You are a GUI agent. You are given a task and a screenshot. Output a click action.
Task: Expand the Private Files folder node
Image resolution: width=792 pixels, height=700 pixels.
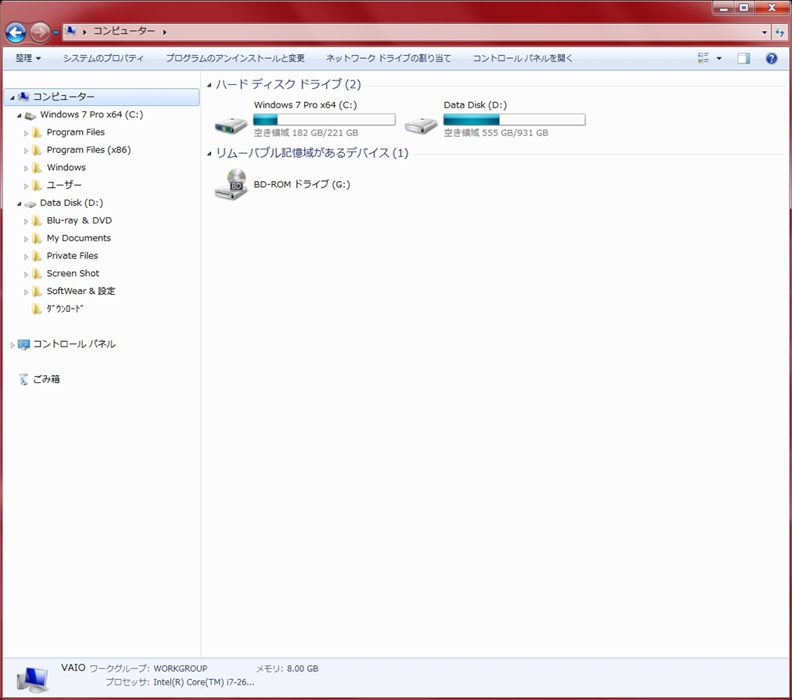pyautogui.click(x=26, y=257)
